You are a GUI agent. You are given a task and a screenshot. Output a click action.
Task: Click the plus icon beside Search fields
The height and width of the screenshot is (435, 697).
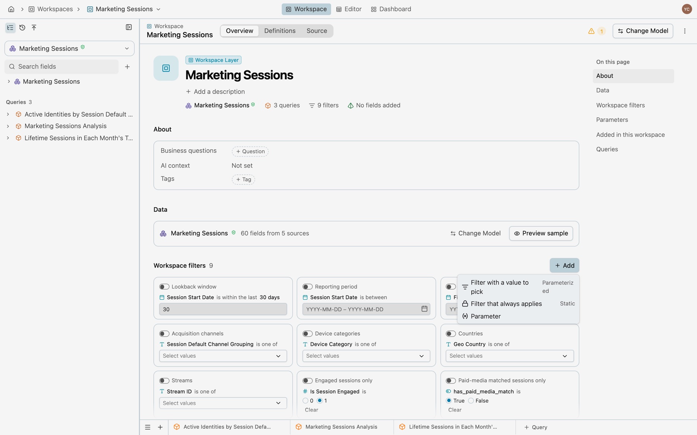coord(127,67)
